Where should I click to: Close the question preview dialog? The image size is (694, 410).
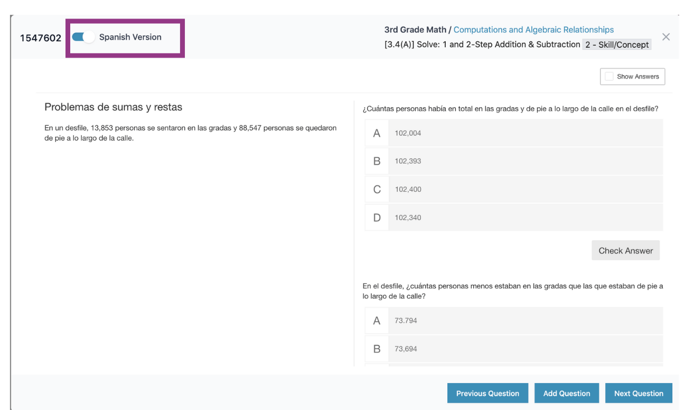(x=666, y=37)
